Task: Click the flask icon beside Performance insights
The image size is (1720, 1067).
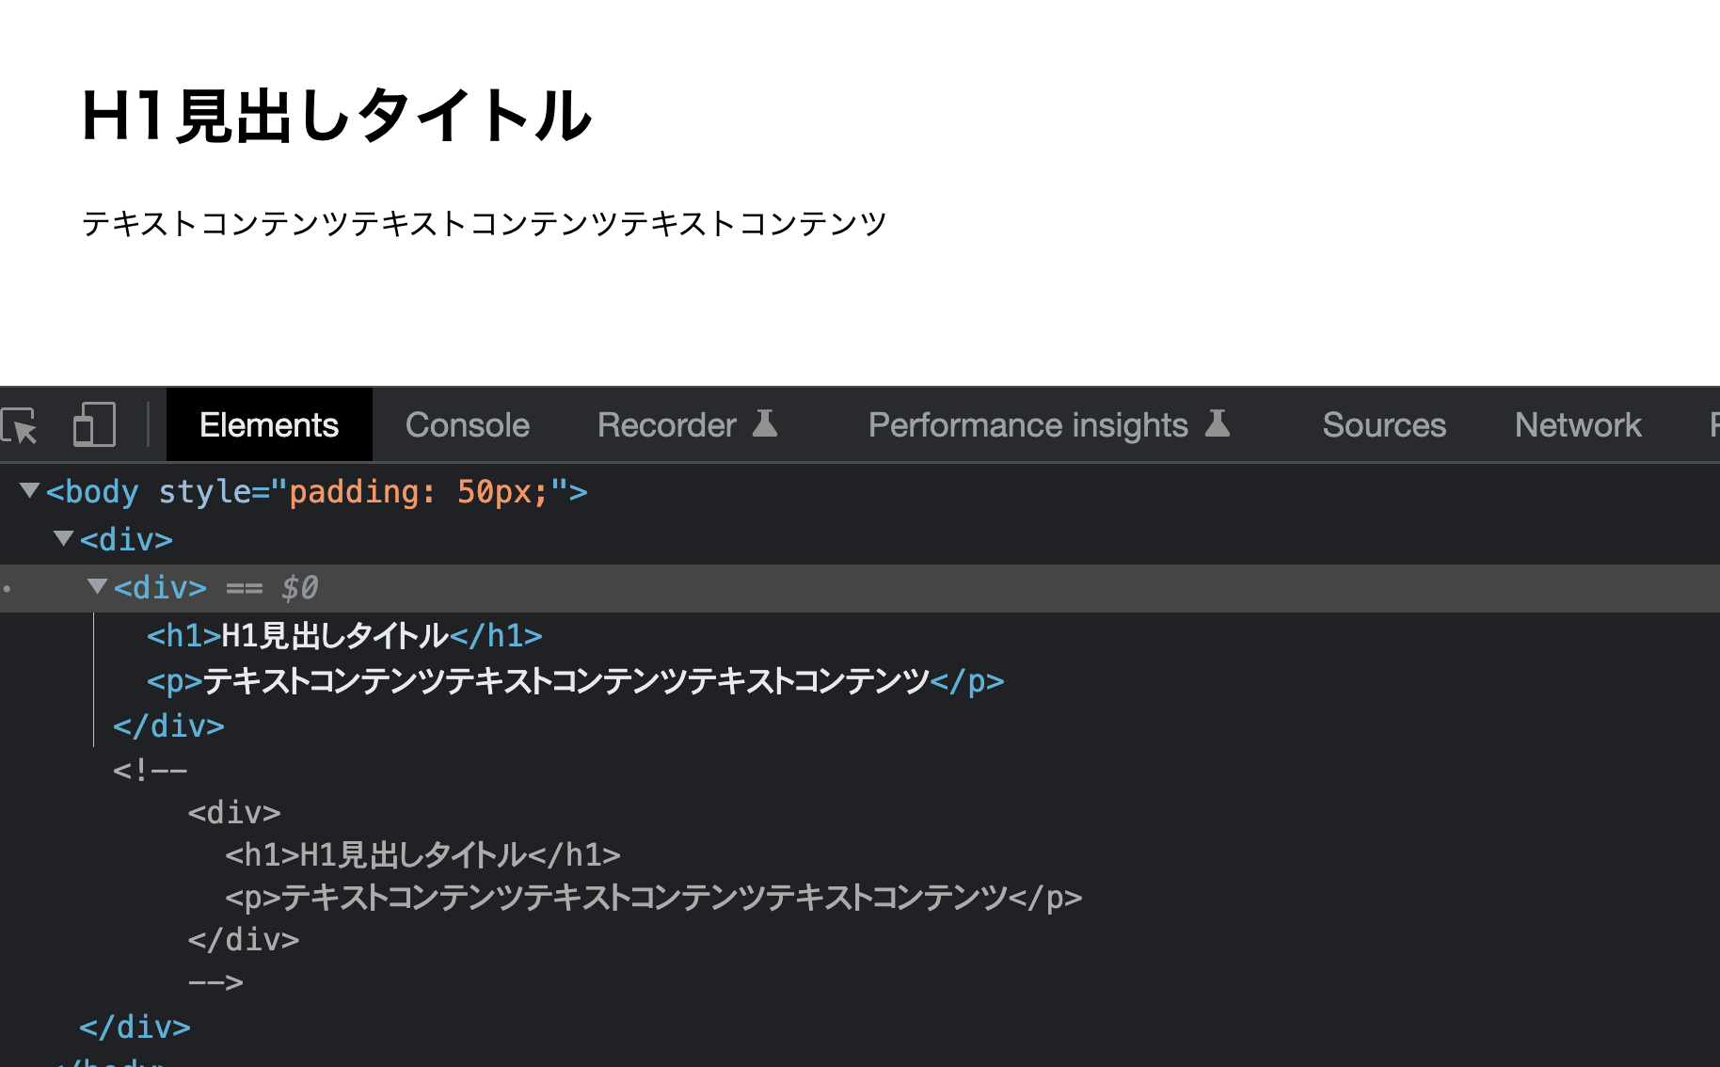Action: tap(1218, 424)
